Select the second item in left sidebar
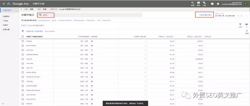The width and height of the screenshot is (250, 106). click(x=6, y=16)
